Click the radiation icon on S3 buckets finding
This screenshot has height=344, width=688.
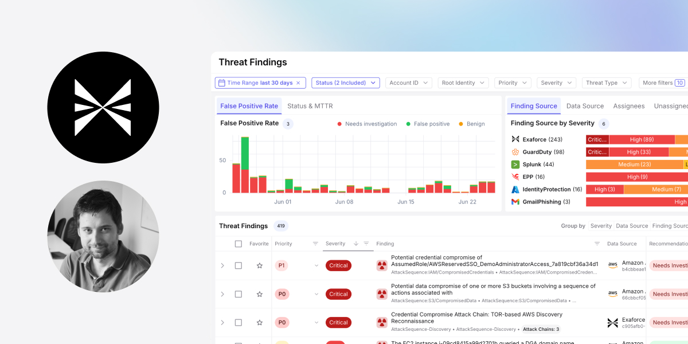(x=382, y=294)
